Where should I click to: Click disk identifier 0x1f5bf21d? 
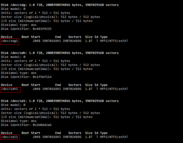point(42,77)
